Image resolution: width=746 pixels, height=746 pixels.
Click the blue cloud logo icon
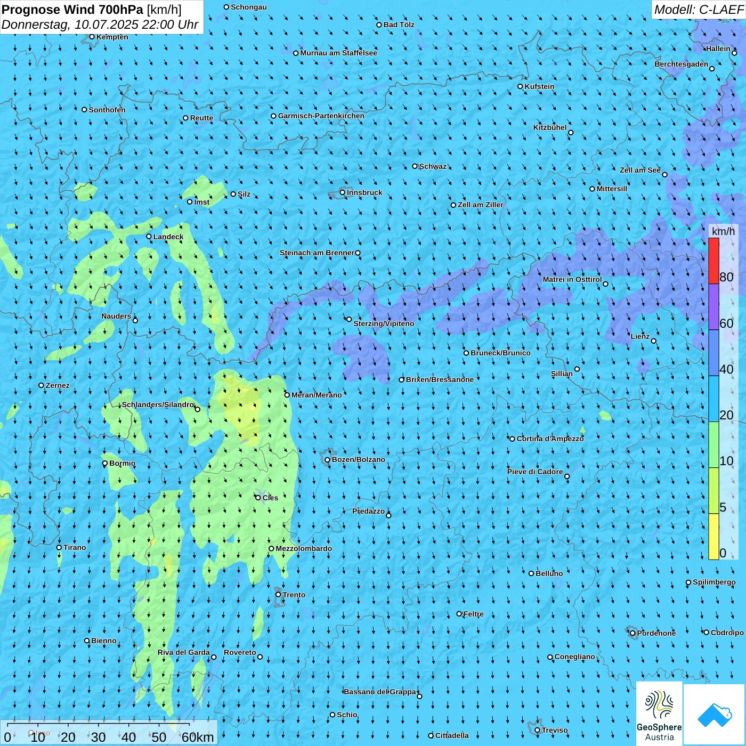(715, 715)
